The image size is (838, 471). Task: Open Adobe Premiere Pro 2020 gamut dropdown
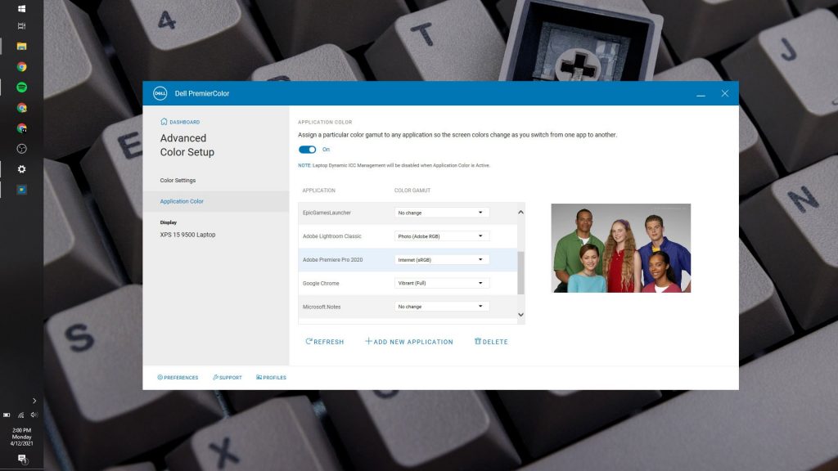click(x=441, y=259)
